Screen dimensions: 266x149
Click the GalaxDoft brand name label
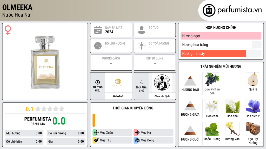coord(118,96)
